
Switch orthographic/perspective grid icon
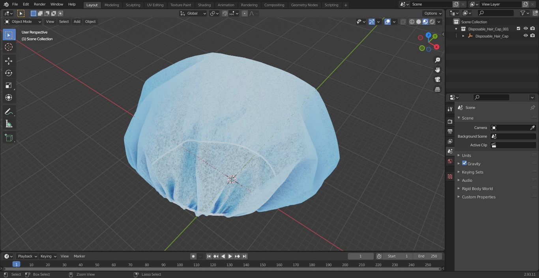[x=438, y=89]
